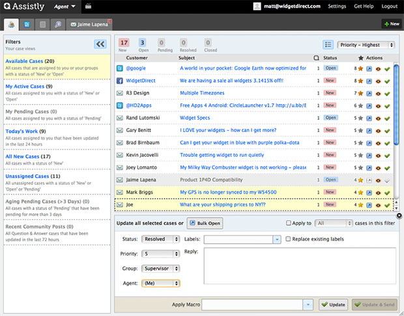Toggle the eye icon on the Jaime Lapena row
Viewport: 404px width, 316px height.
point(378,181)
